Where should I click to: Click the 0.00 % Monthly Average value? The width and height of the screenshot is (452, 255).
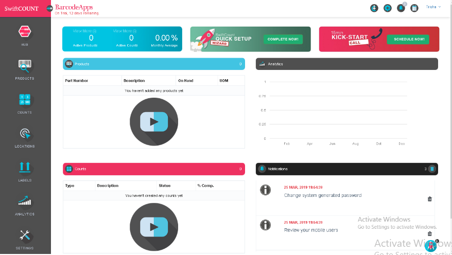pos(166,38)
